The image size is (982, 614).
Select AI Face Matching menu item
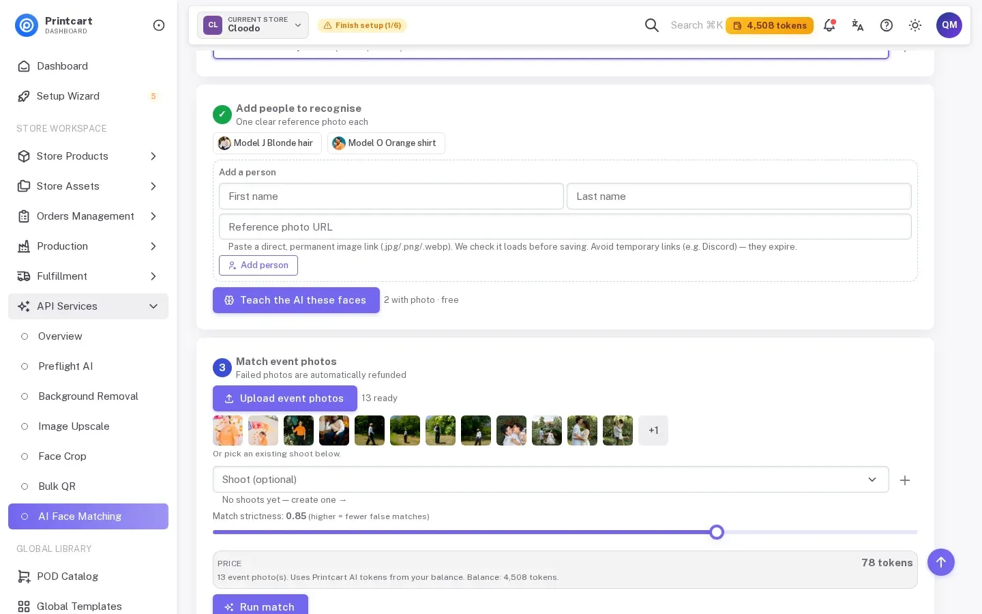pyautogui.click(x=89, y=516)
